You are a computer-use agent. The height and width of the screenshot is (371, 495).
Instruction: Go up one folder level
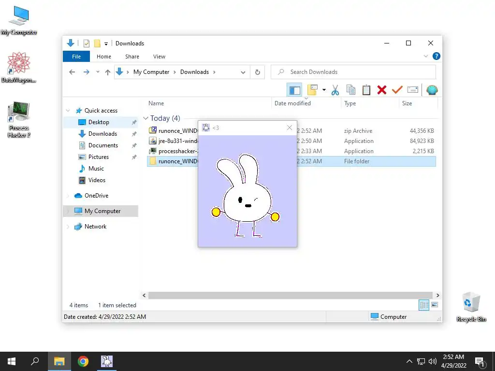click(108, 72)
